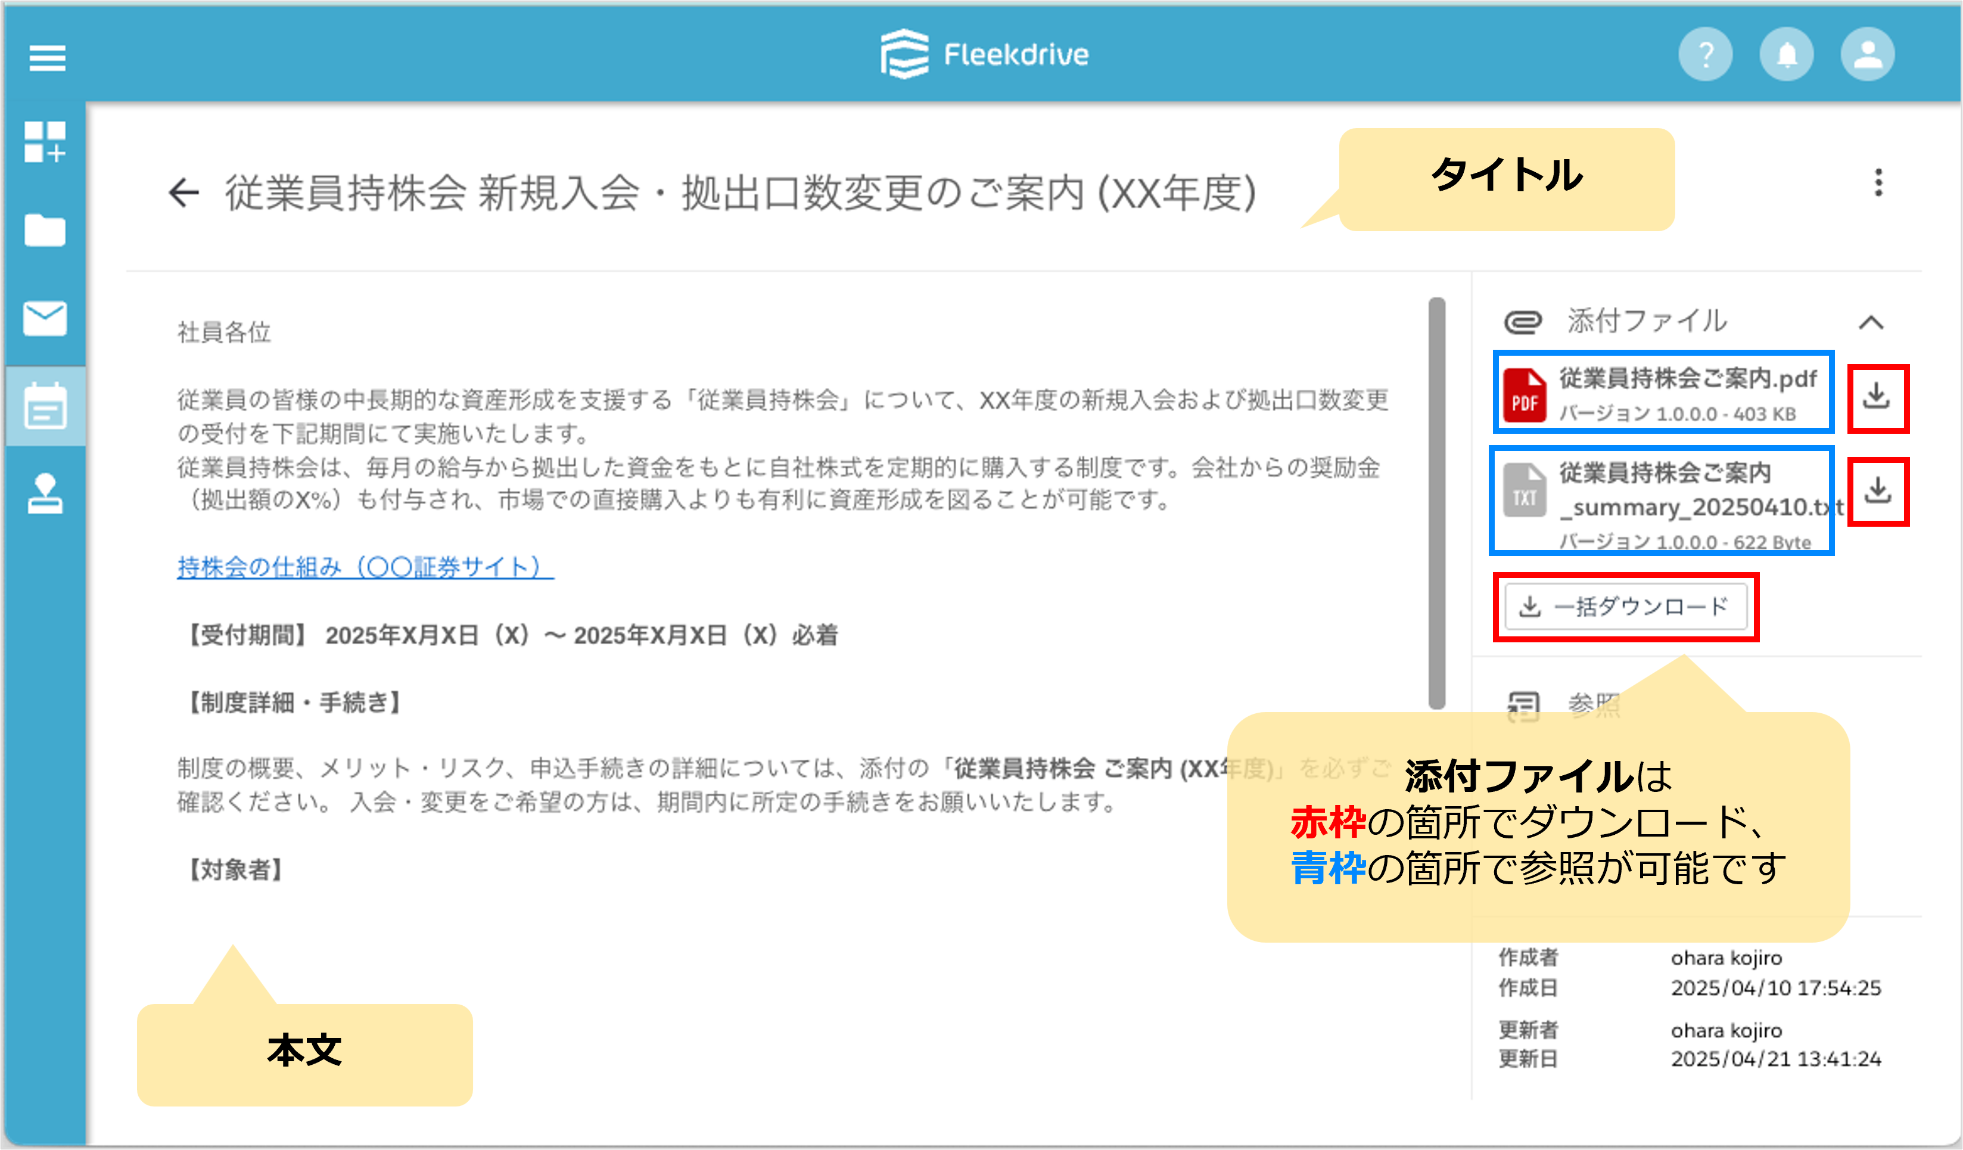Click the 【対象者】 heading
This screenshot has height=1150, width=1963.
coord(236,869)
